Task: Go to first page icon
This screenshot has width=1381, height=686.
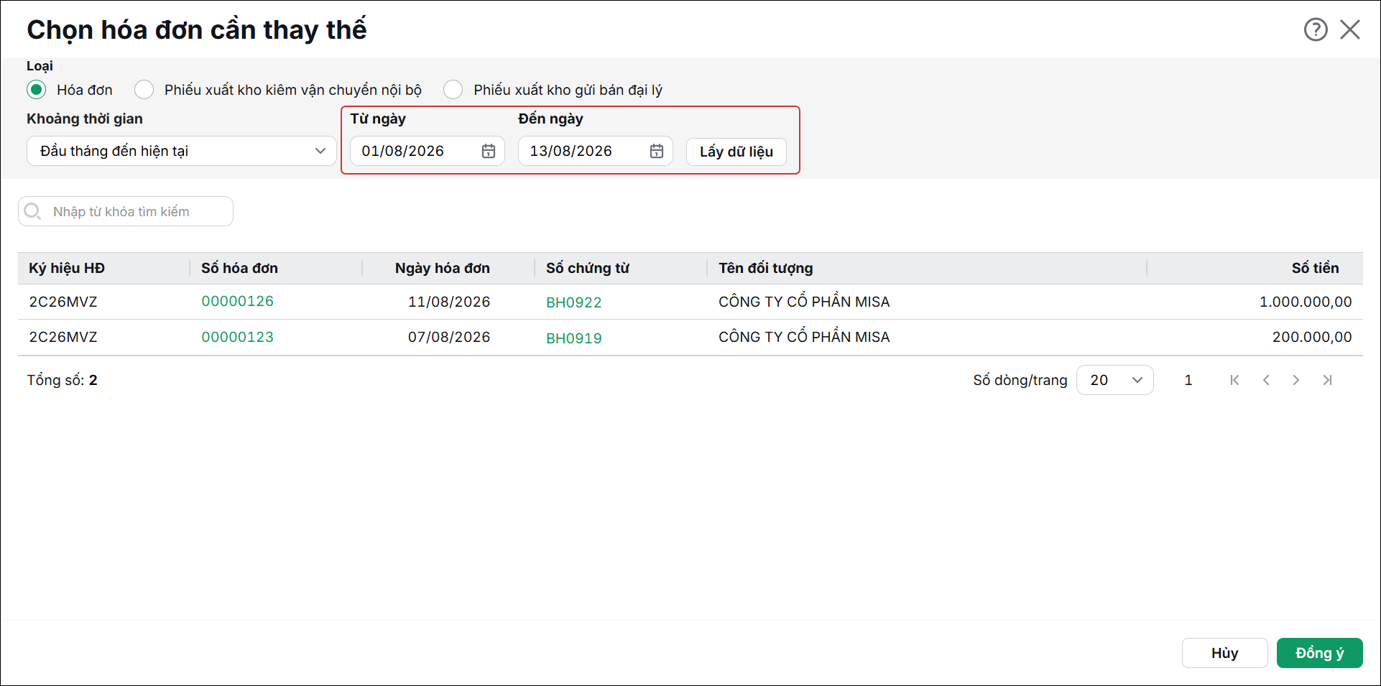Action: point(1234,380)
